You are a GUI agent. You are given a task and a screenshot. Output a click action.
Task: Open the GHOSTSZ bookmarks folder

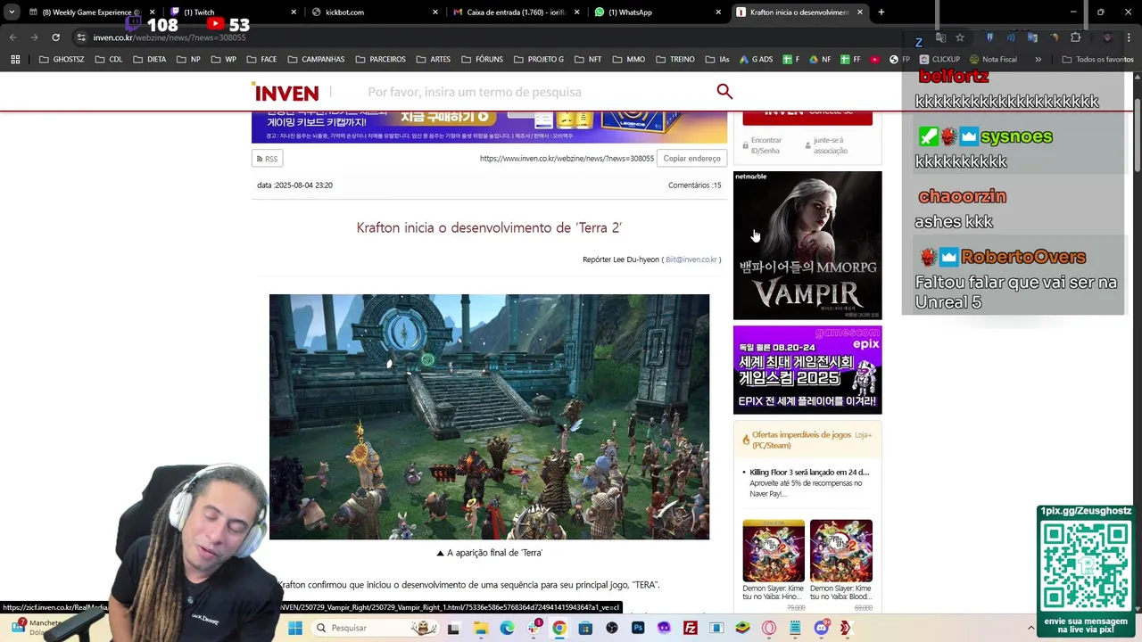[62, 60]
